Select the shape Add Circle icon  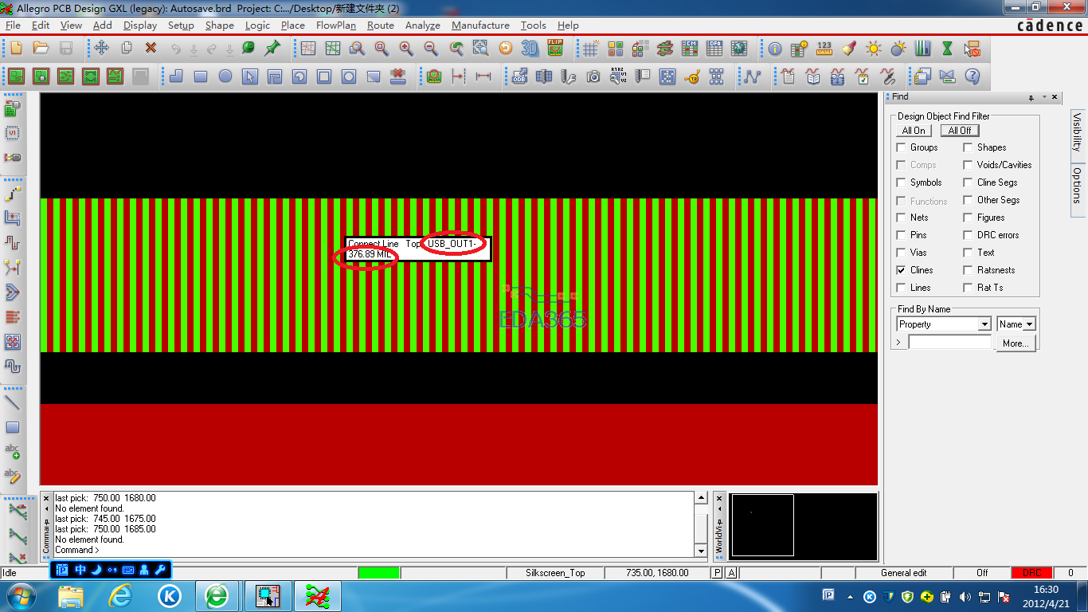[x=225, y=76]
